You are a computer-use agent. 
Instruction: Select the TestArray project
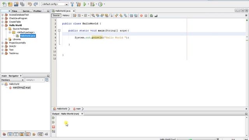[14, 53]
